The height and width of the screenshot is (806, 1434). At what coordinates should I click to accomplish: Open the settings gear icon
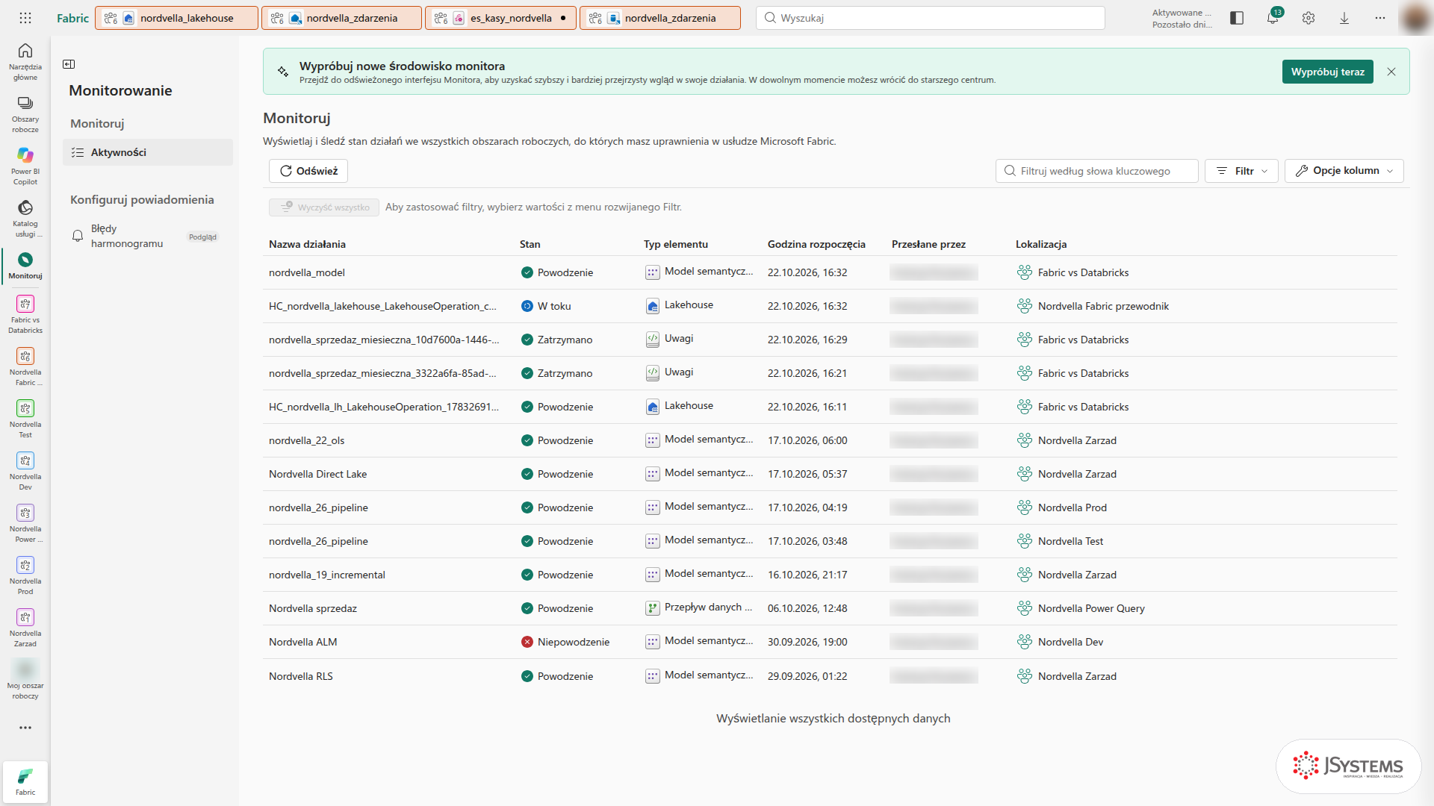point(1309,18)
